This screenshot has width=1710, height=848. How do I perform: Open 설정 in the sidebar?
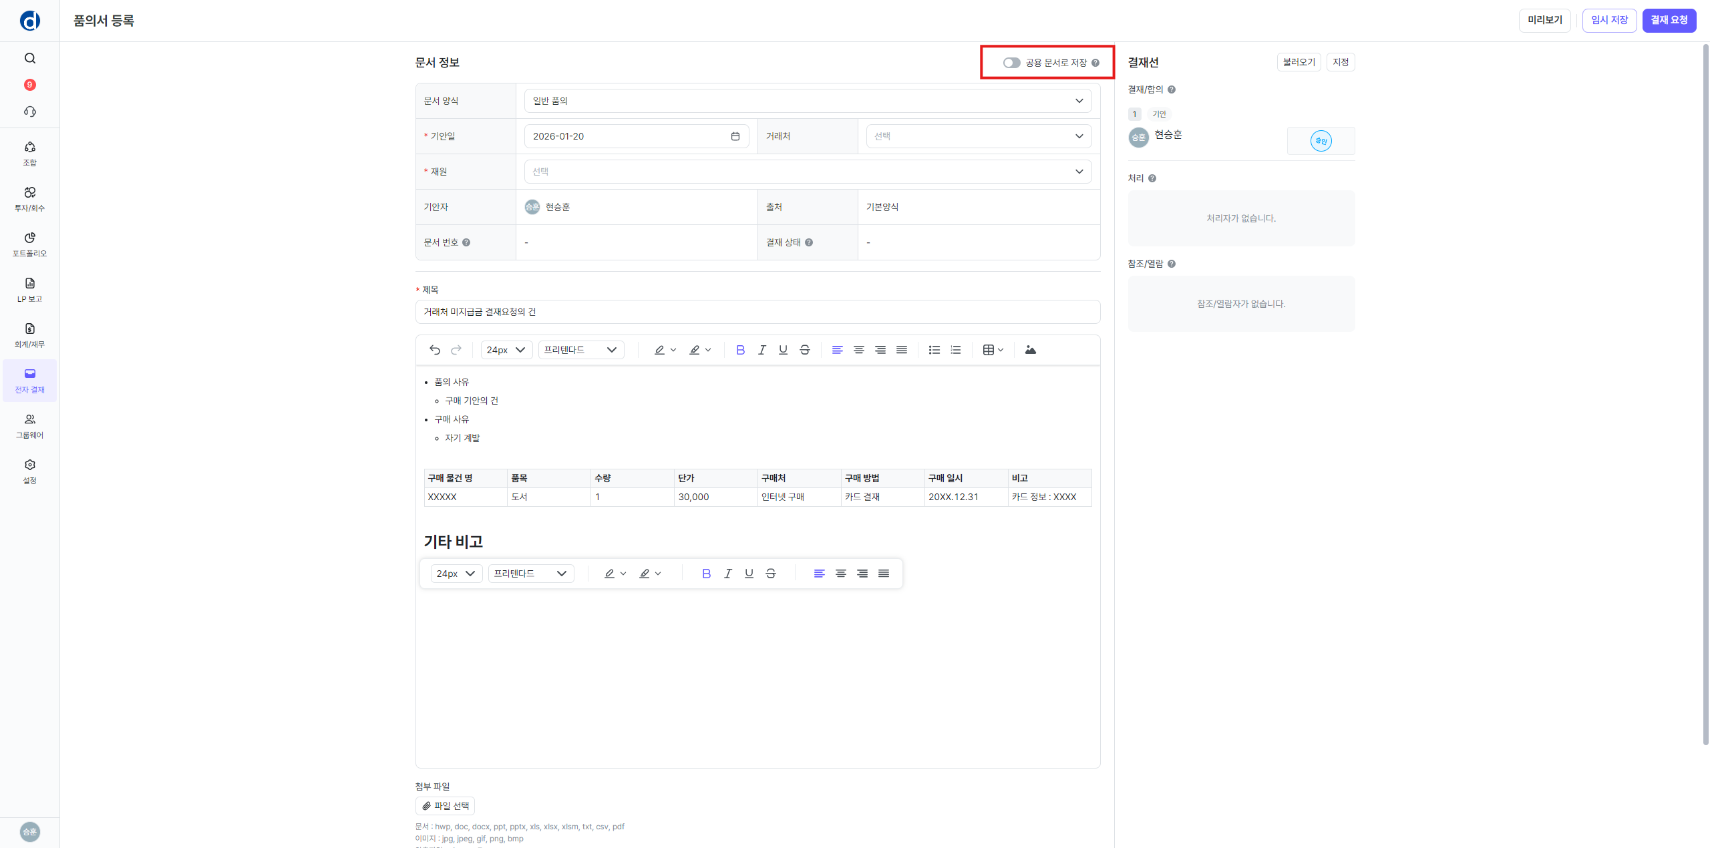[30, 472]
